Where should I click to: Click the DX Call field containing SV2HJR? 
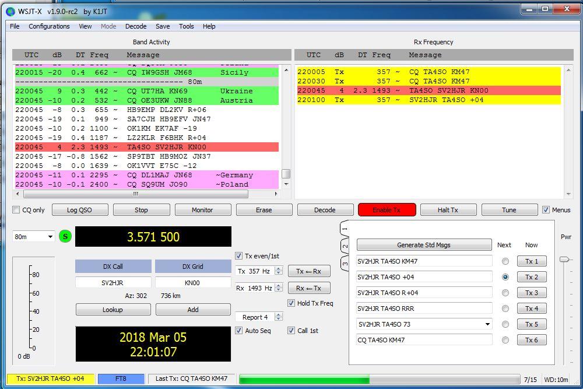pyautogui.click(x=113, y=282)
